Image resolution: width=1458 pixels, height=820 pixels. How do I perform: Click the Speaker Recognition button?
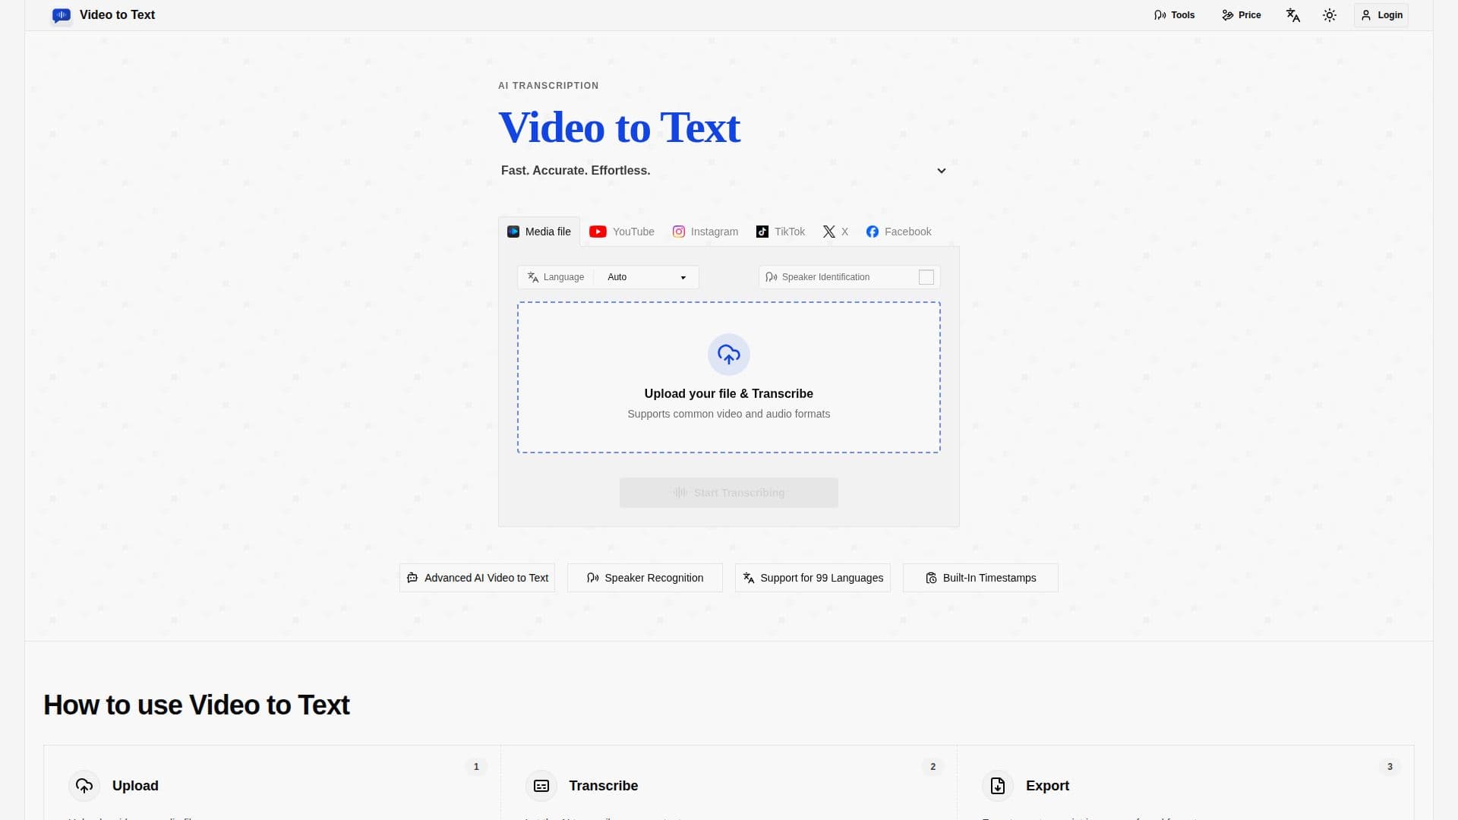click(645, 578)
